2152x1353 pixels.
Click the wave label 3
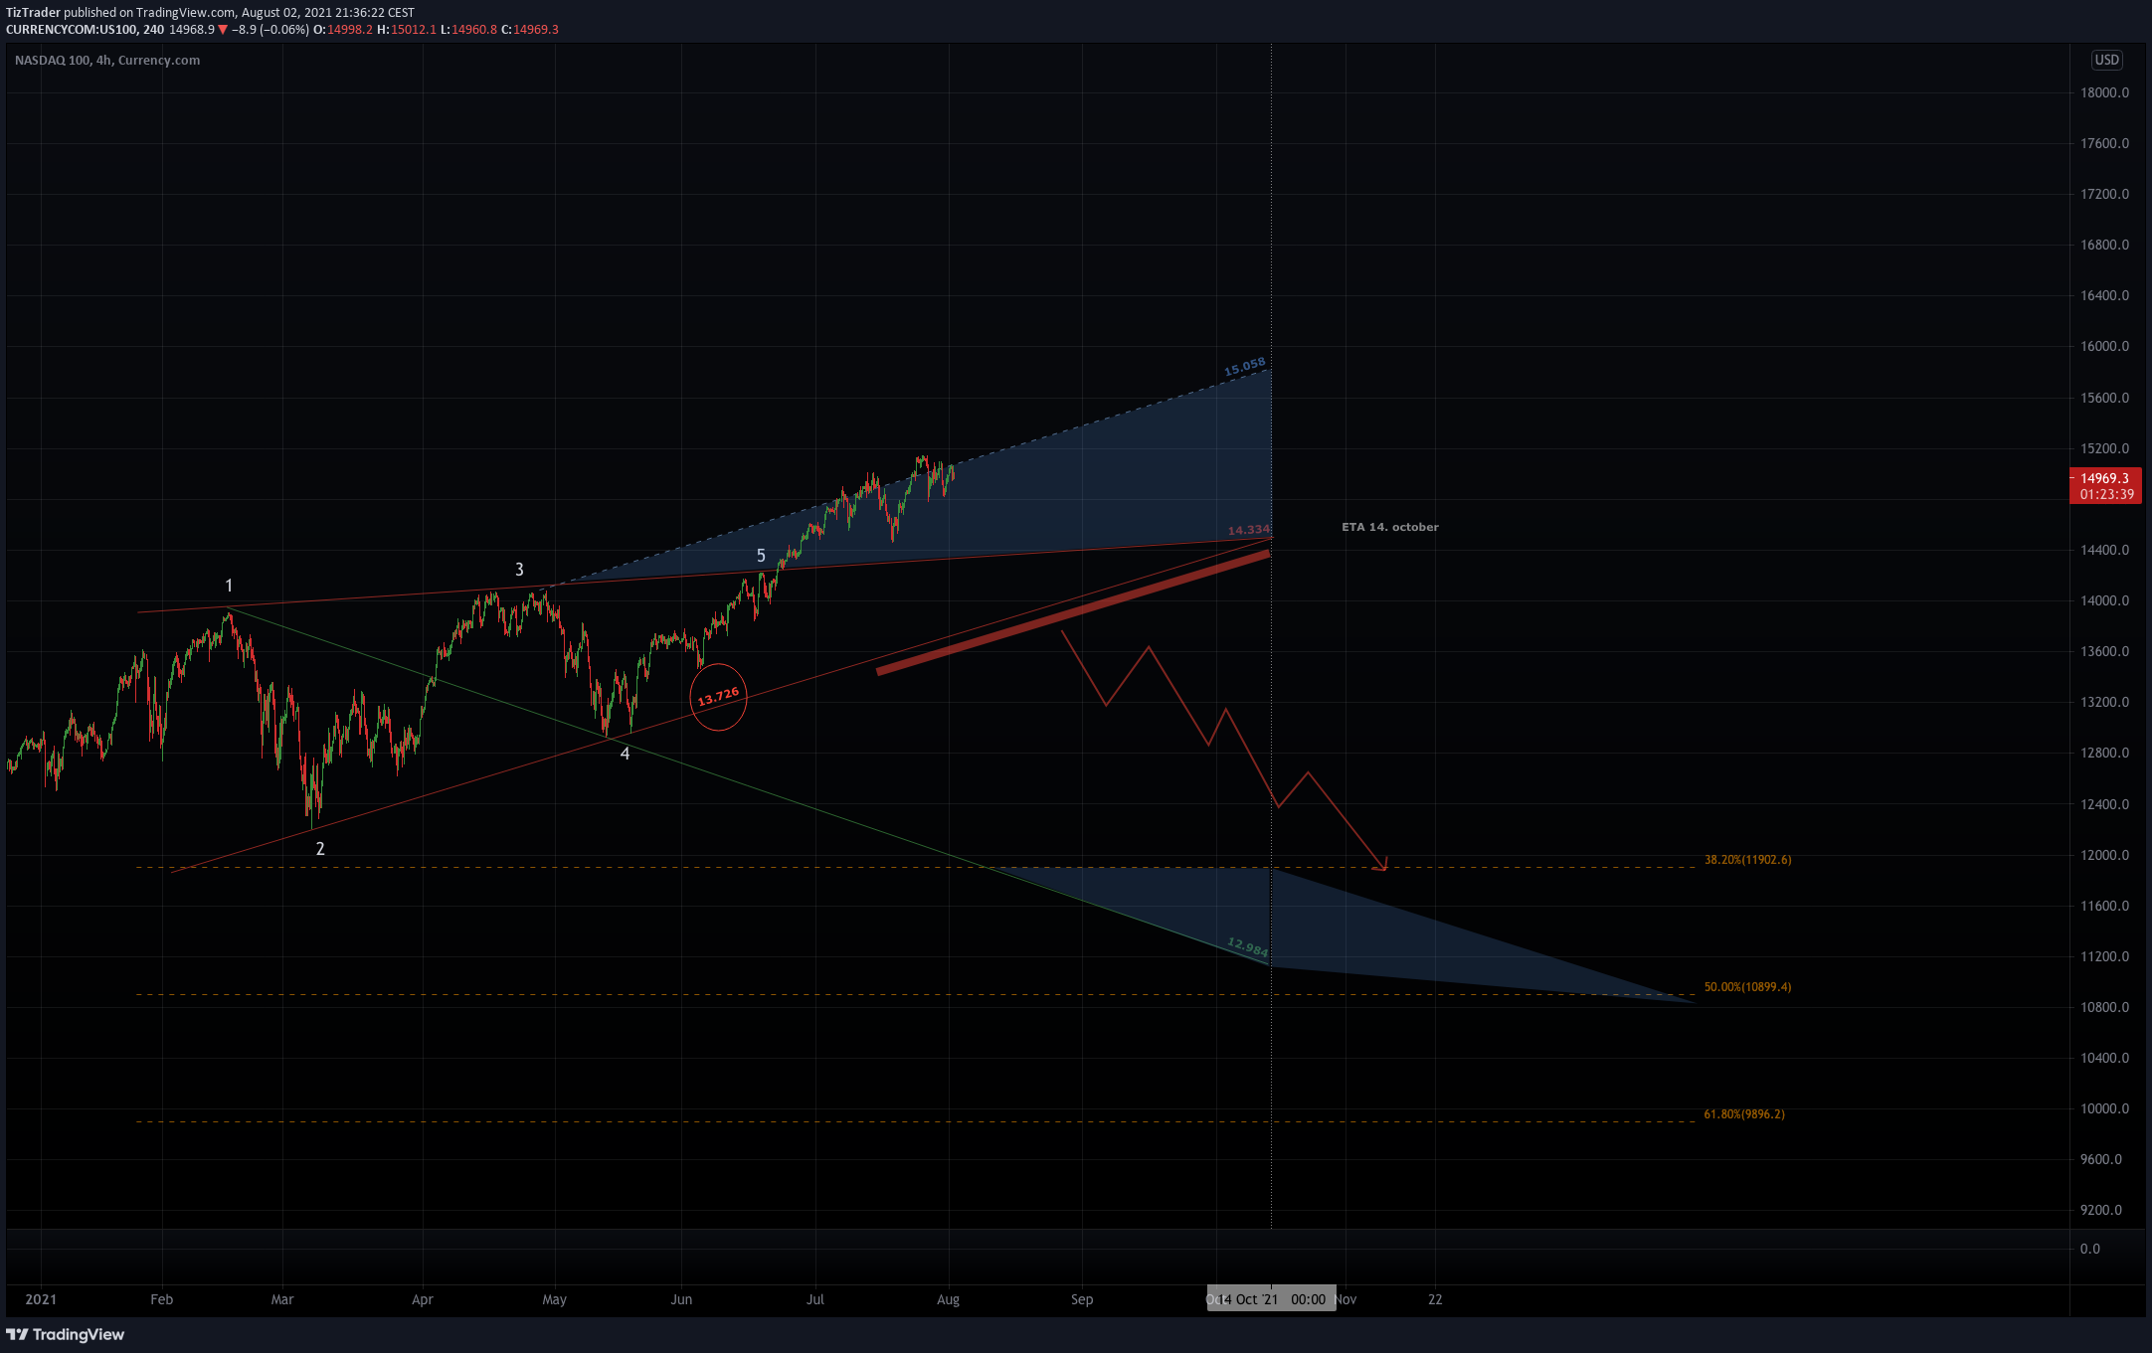click(519, 570)
